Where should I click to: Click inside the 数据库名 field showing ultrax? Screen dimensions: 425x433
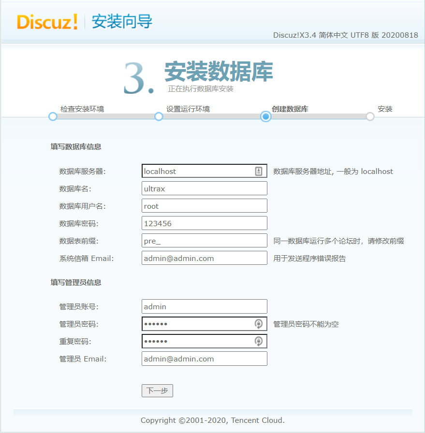(204, 188)
